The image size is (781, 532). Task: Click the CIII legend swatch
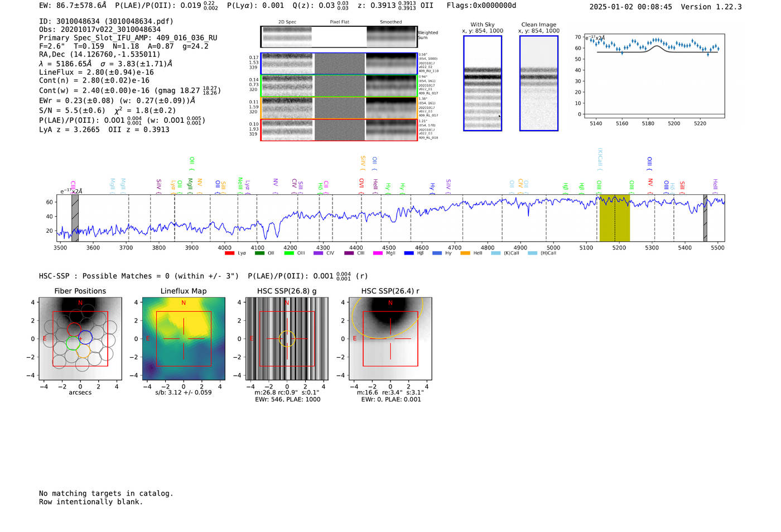349,253
